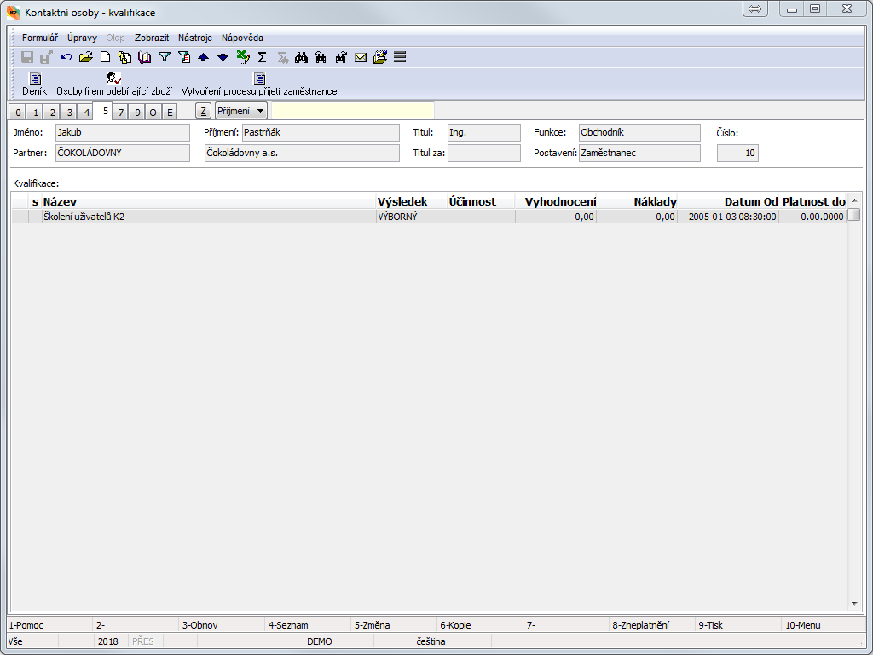The image size is (873, 655).
Task: Click the blue up arrow icon
Action: [x=203, y=57]
